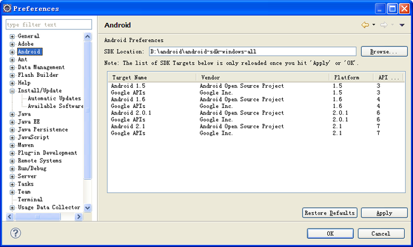Expand the Flash Builder node
The image size is (413, 247).
pos(12,76)
